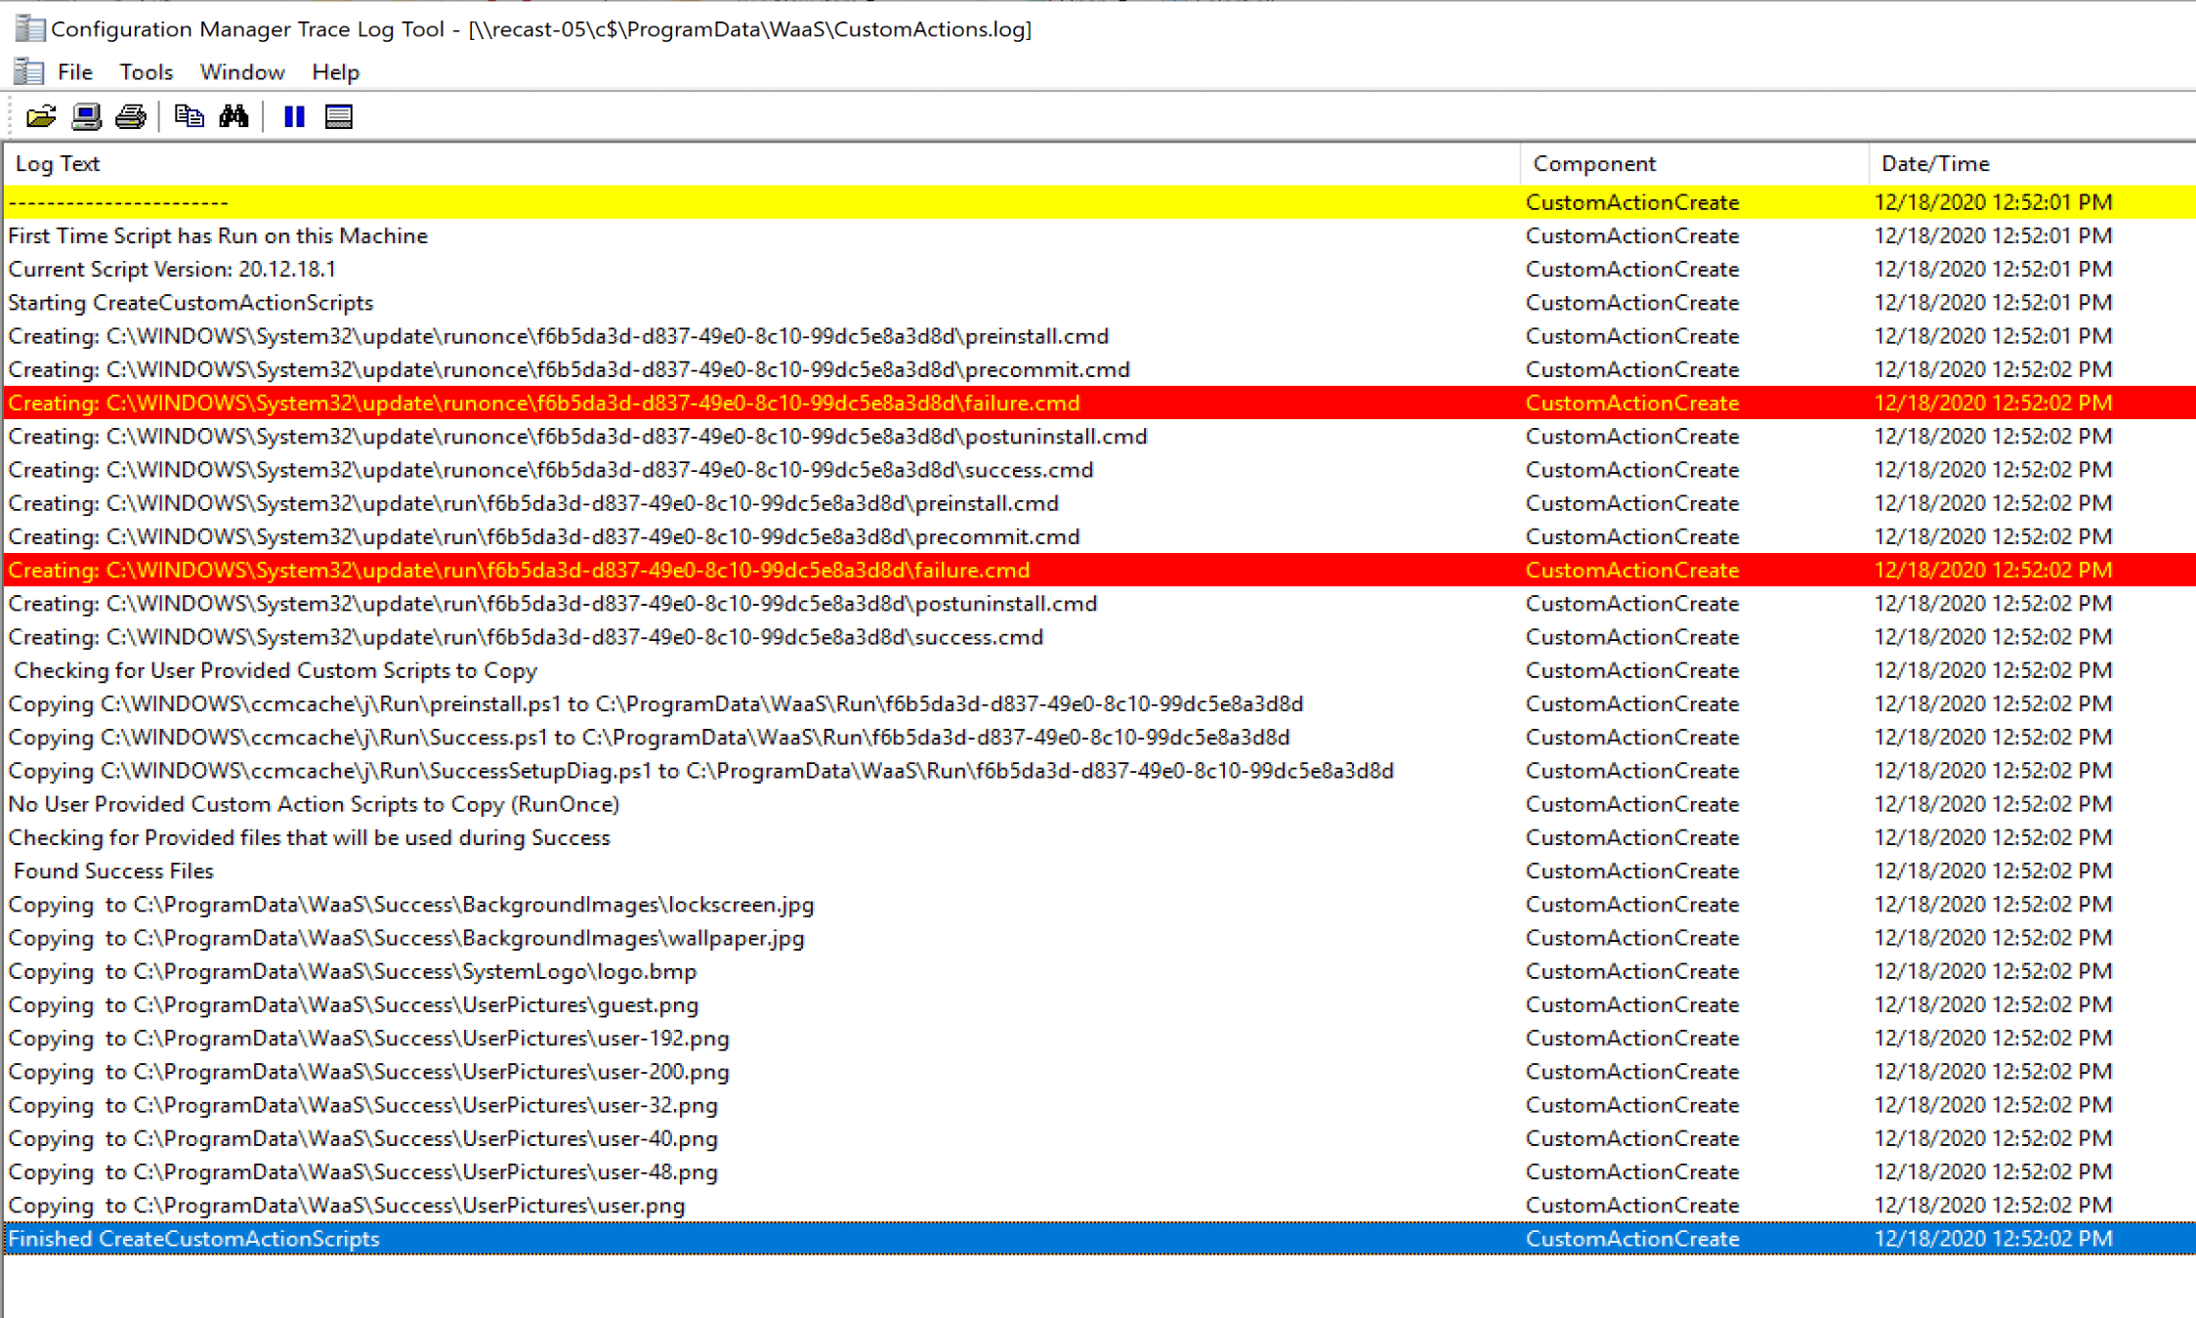Click the detail view icon on the toolbar
This screenshot has width=2196, height=1318.
tap(339, 116)
